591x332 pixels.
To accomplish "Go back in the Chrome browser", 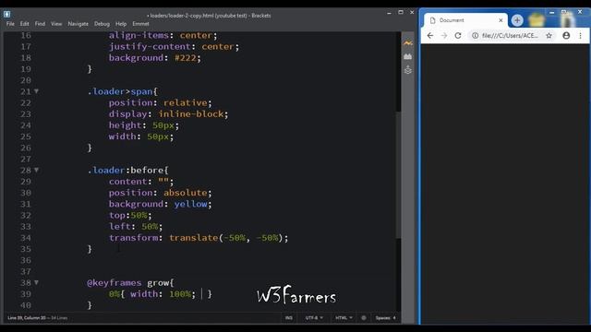I will 430,35.
